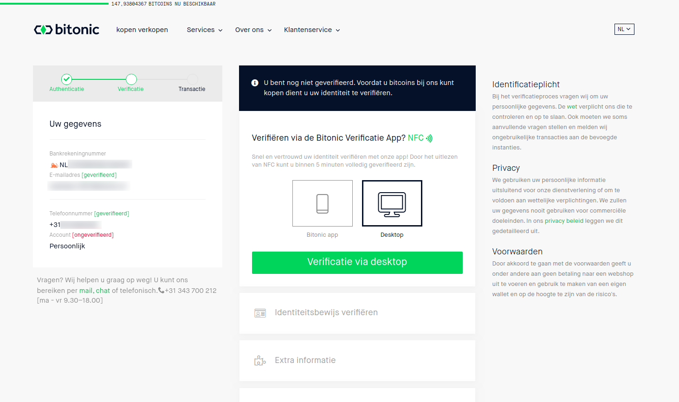Viewport: 679px width, 402px height.
Task: Click the Transactie step label
Action: coord(192,89)
